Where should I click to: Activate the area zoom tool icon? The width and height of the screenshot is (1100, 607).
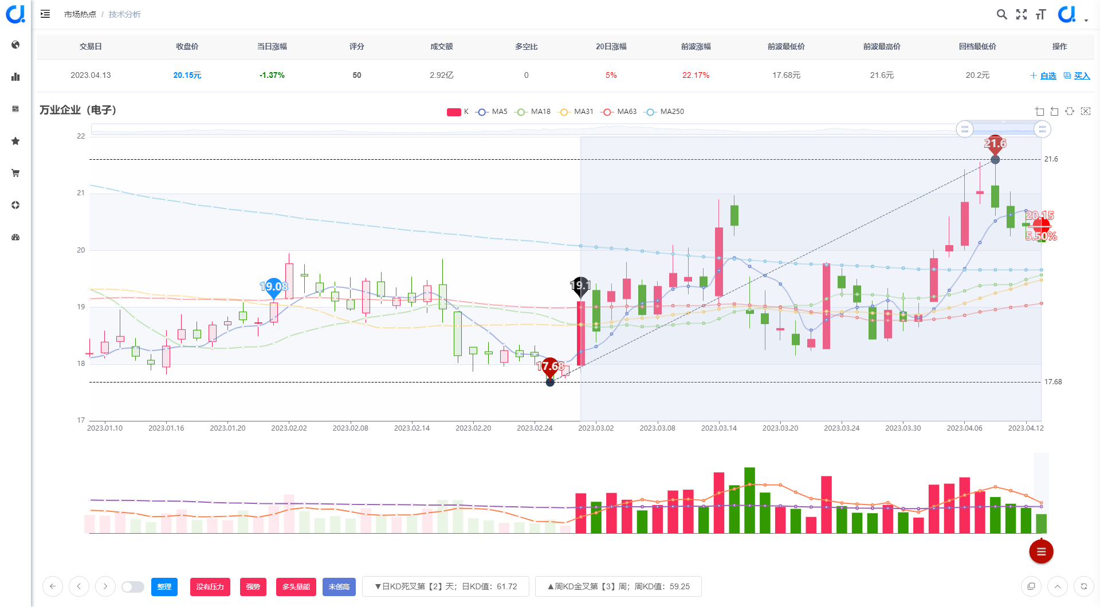pyautogui.click(x=1039, y=112)
